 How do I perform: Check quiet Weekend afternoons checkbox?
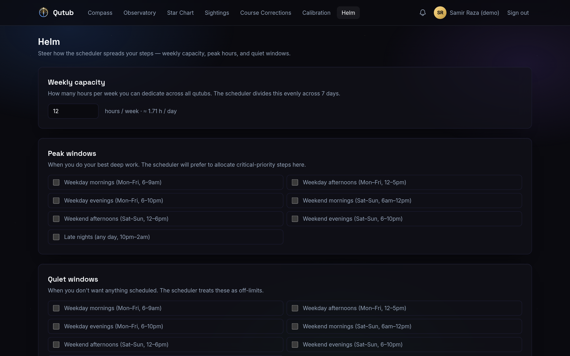click(x=56, y=344)
